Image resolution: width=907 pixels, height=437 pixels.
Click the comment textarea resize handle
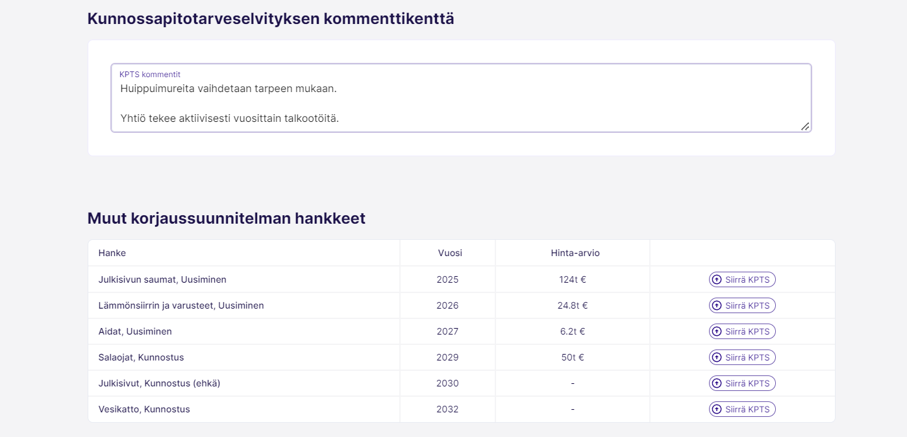(805, 126)
